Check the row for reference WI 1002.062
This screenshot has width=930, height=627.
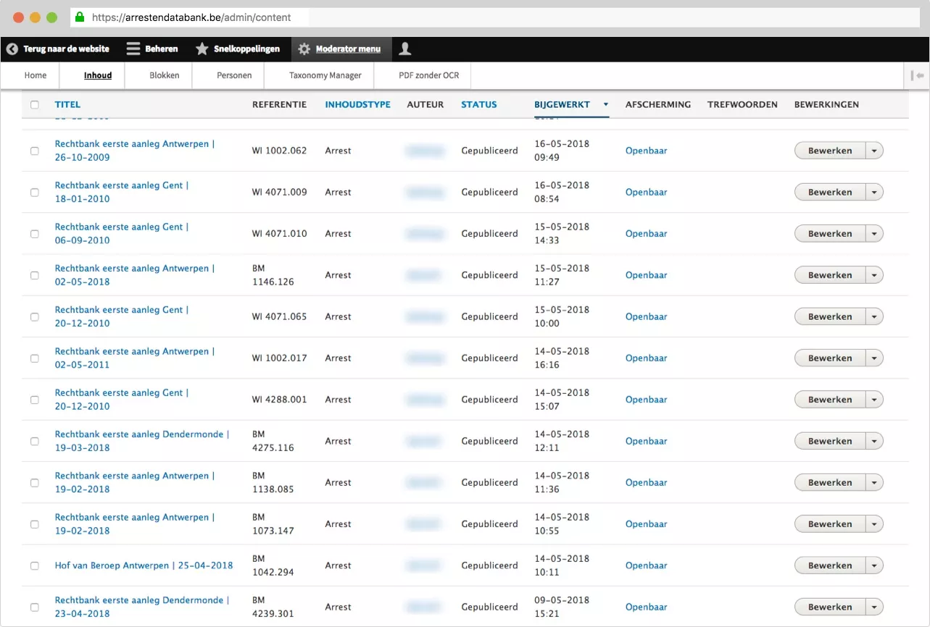(x=35, y=151)
